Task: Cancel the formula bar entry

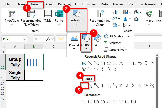Action: [36, 39]
